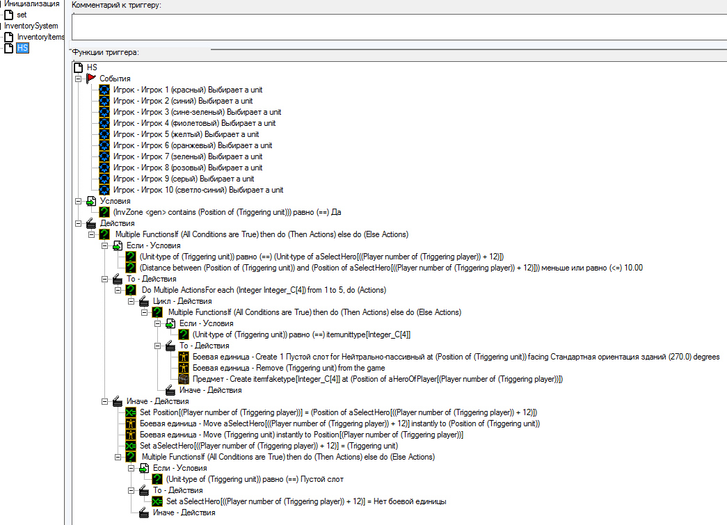The height and width of the screenshot is (525, 727).
Task: Select the HS root row in functions tree
Action: coord(92,67)
